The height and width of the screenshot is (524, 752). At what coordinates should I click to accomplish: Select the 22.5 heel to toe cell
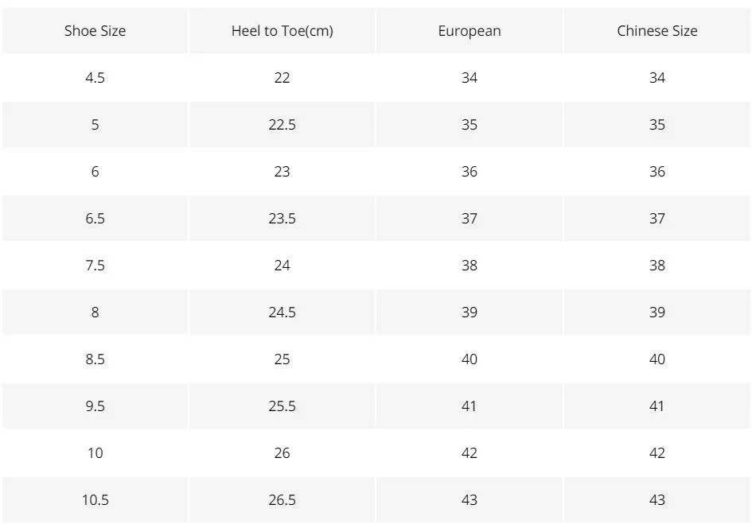tap(282, 125)
